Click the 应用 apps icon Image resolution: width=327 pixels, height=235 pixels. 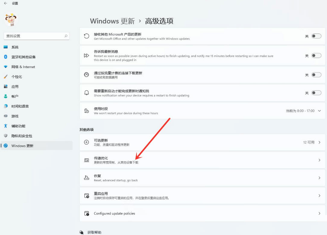[x=6, y=86]
